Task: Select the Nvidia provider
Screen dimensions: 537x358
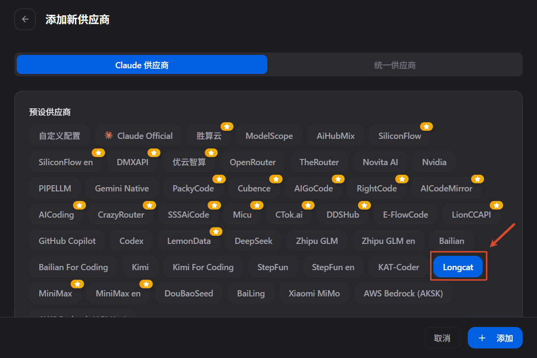Action: (434, 162)
